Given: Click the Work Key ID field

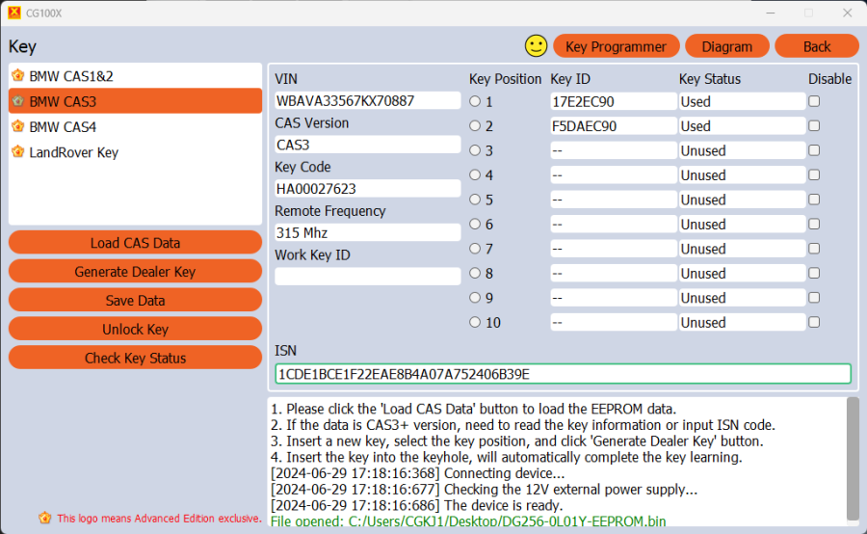Looking at the screenshot, I should point(367,277).
